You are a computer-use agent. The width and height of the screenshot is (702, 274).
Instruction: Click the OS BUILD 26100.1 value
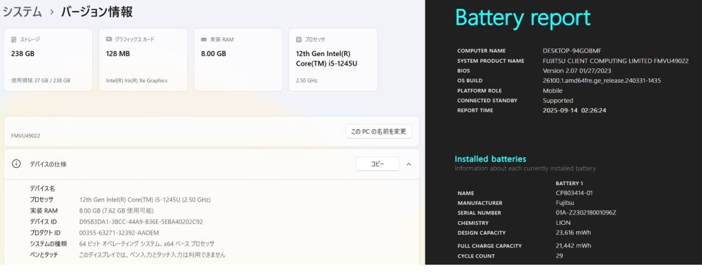602,81
